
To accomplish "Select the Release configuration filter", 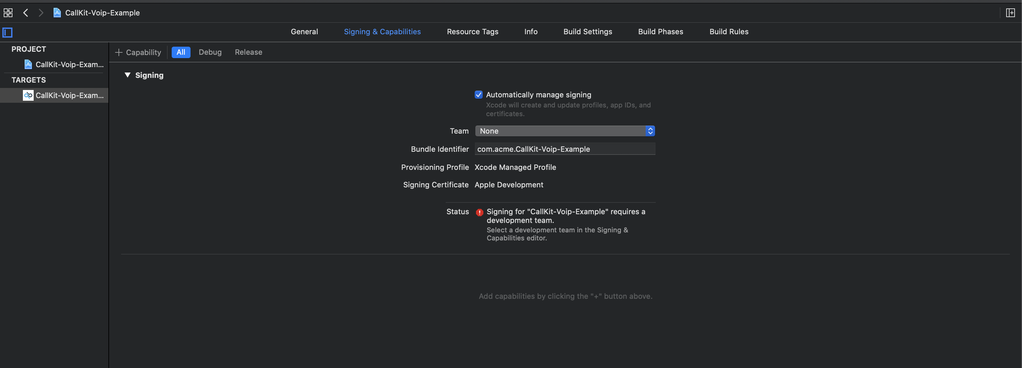I will click(248, 52).
